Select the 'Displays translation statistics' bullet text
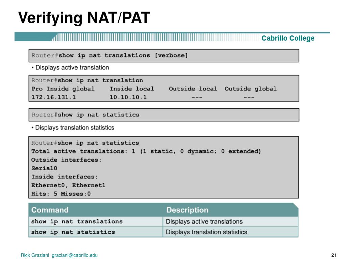The image size is (346, 259). click(x=75, y=127)
